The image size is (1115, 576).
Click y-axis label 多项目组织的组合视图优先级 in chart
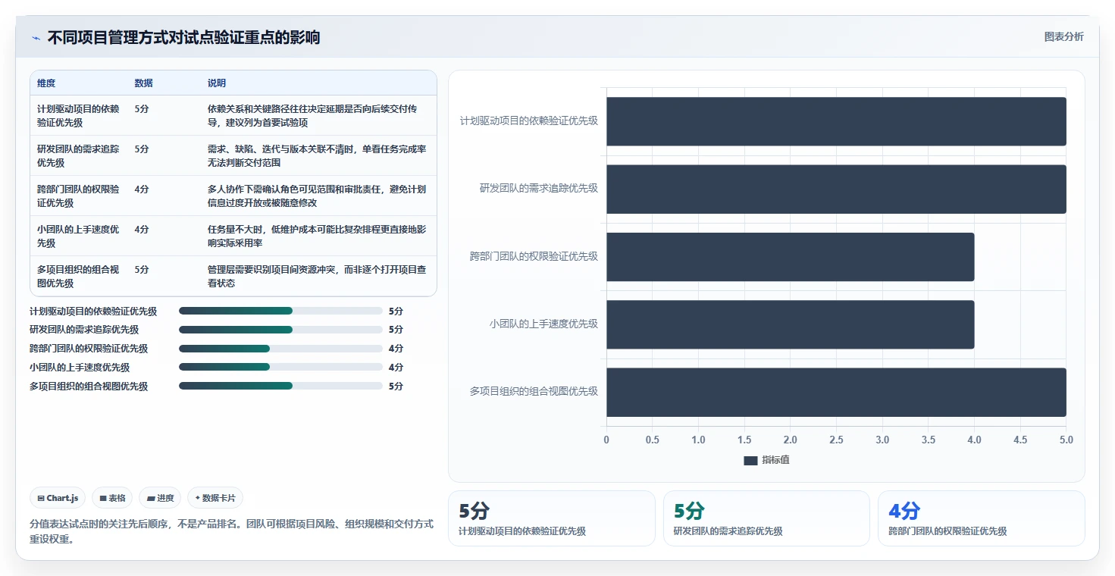(534, 391)
